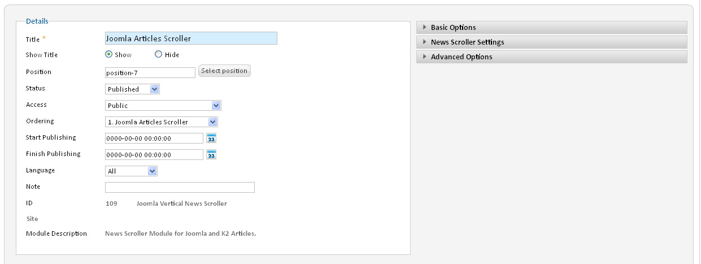Viewport: 701px width, 264px height.
Task: Expand the News Scroller Settings panel
Action: 552,42
